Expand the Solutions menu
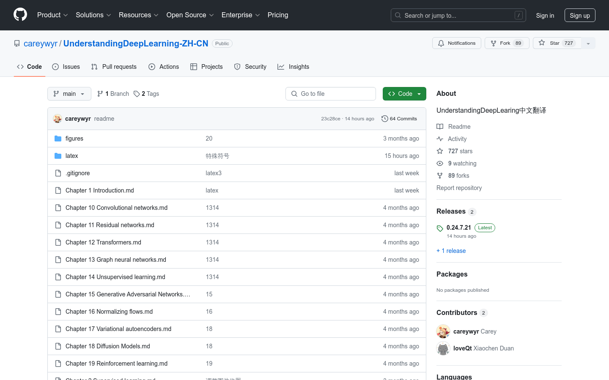609x380 pixels. point(93,15)
